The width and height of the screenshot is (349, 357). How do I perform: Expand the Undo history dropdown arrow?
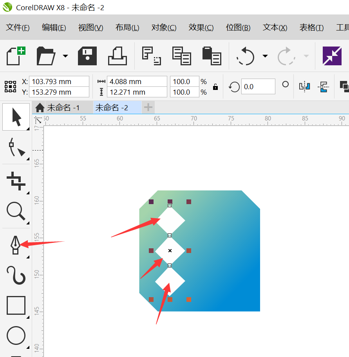pos(265,56)
